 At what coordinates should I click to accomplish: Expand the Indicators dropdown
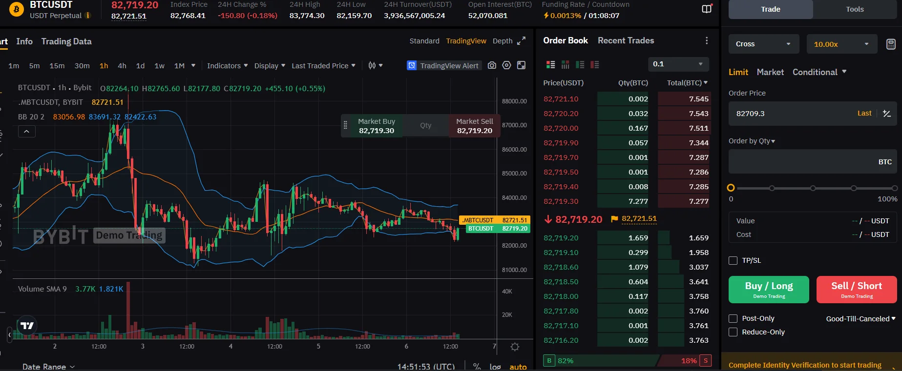click(x=228, y=66)
